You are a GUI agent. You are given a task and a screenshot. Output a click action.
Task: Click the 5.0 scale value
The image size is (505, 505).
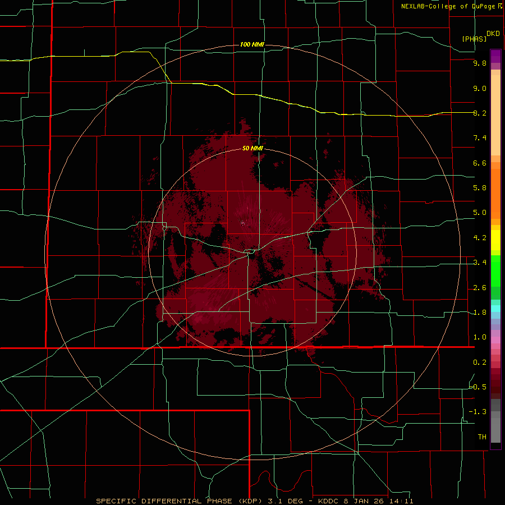(x=480, y=213)
